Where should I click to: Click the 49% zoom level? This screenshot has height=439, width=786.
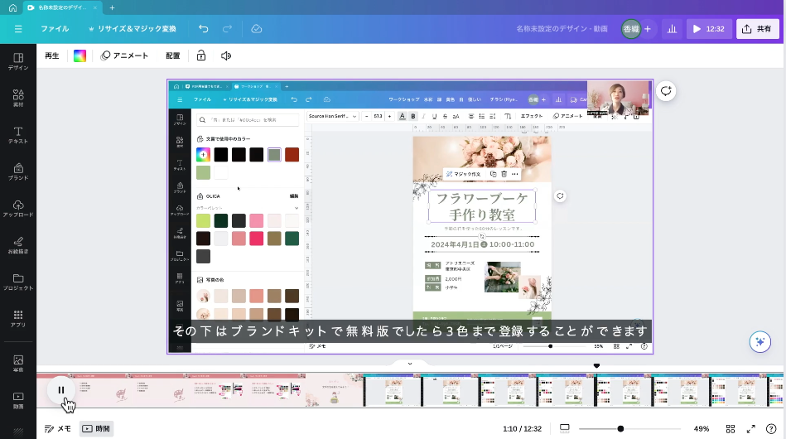tap(702, 429)
